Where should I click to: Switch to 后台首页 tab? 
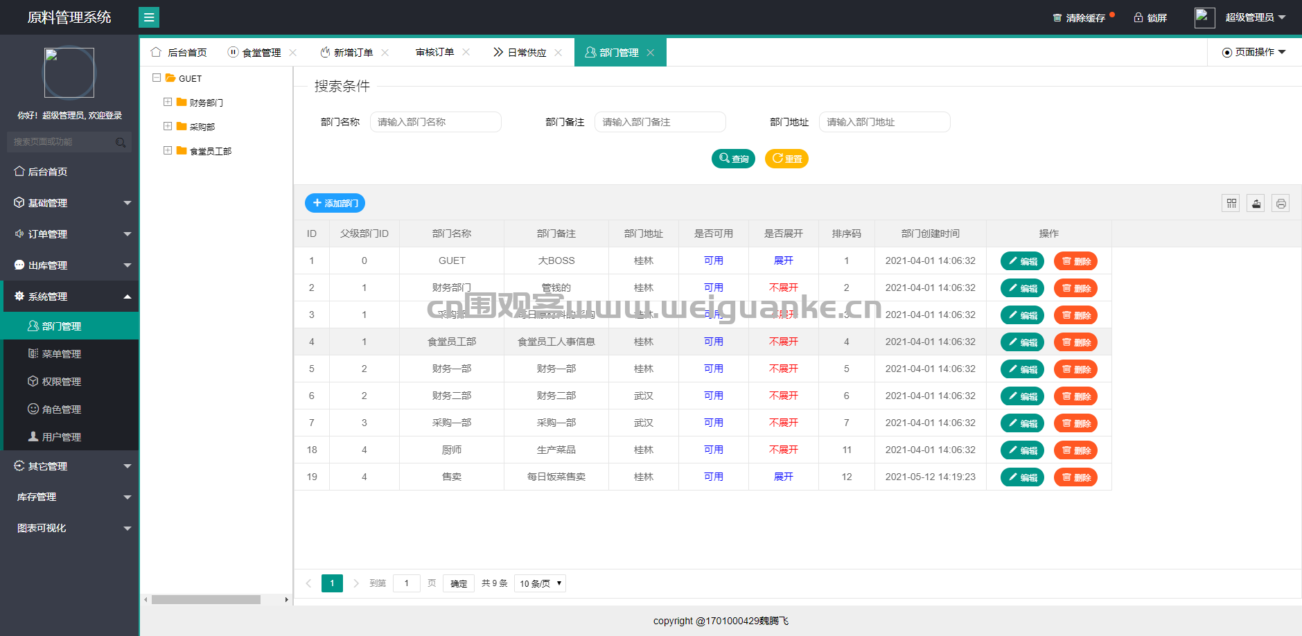coord(179,53)
